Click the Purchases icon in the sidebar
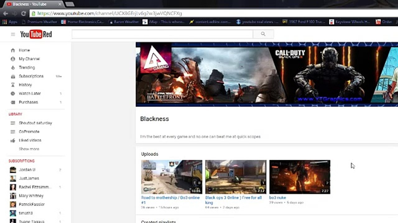Viewport: 398px width, 223px height. point(13,102)
